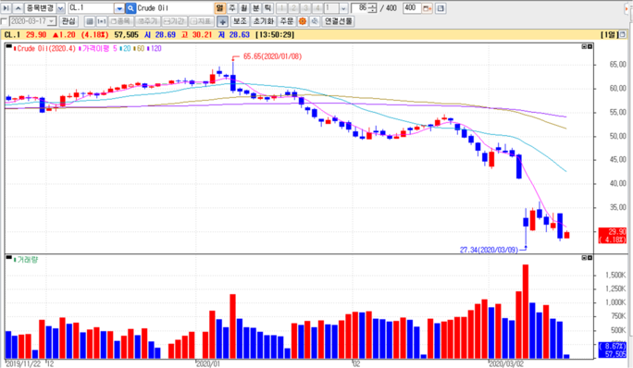Click the 1+1 chart split icon
The image size is (633, 368).
pyautogui.click(x=101, y=21)
